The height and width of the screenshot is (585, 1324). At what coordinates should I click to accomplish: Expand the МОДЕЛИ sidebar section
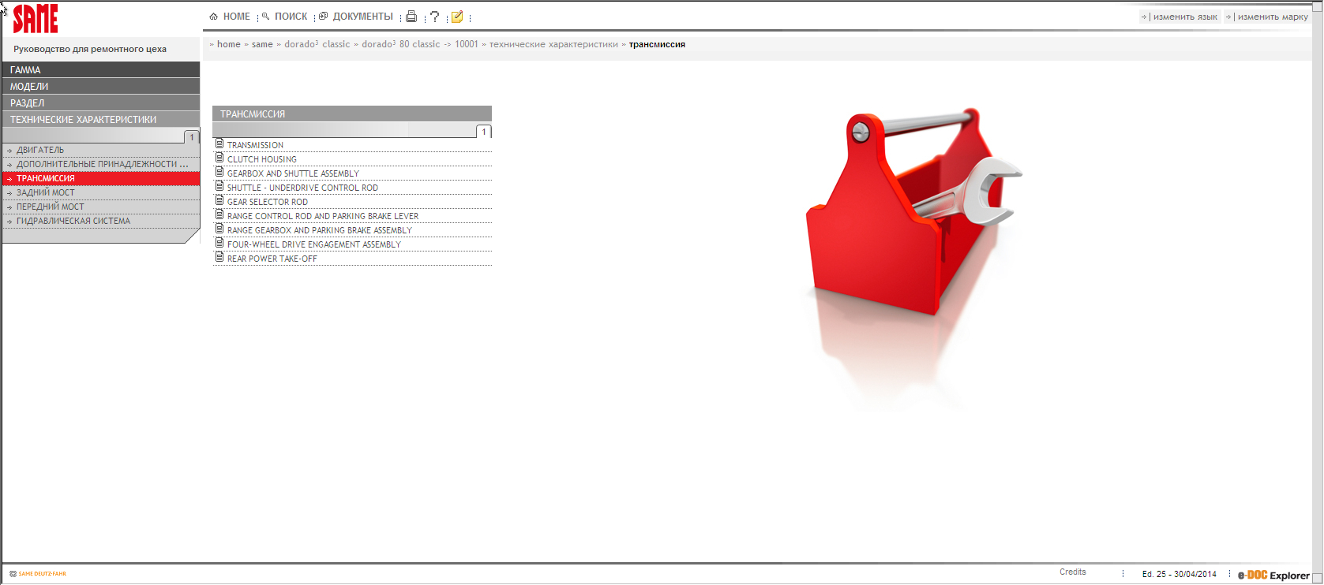click(x=101, y=87)
